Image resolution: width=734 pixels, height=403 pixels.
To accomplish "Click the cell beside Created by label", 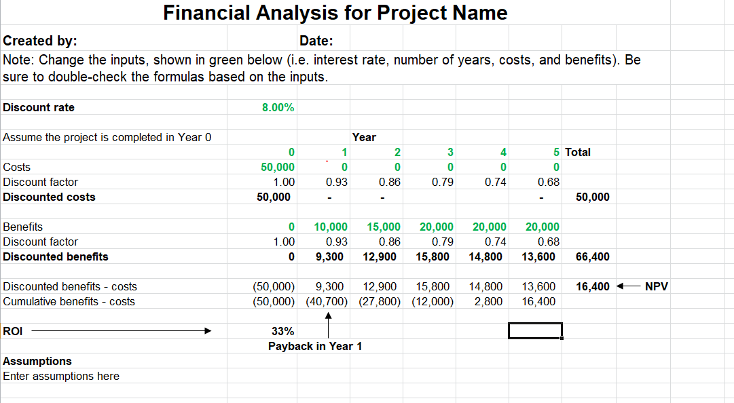I will point(261,41).
